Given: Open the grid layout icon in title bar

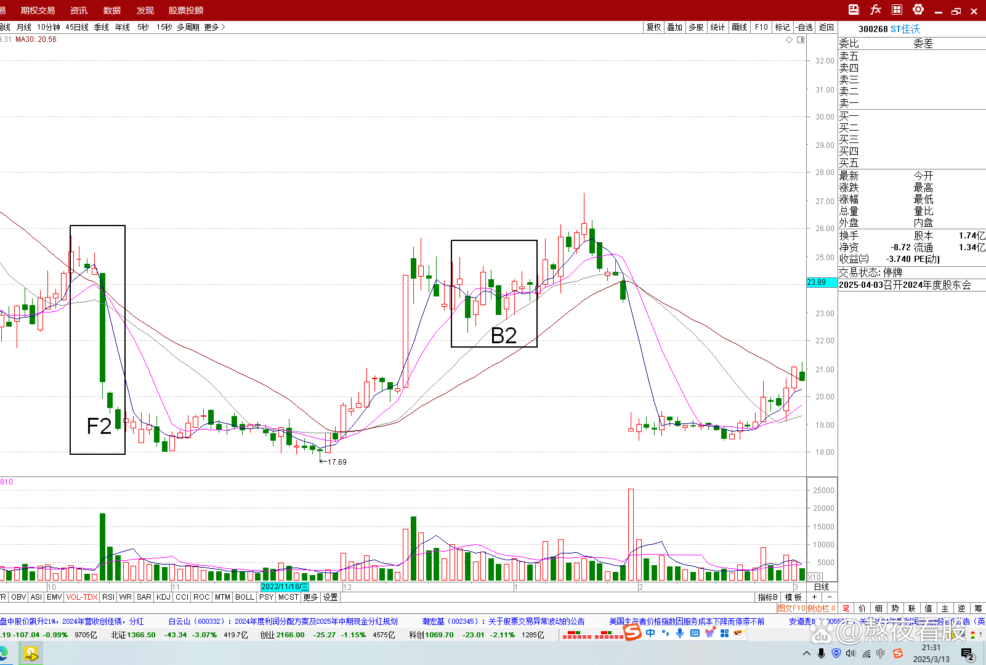Looking at the screenshot, I should pyautogui.click(x=897, y=10).
